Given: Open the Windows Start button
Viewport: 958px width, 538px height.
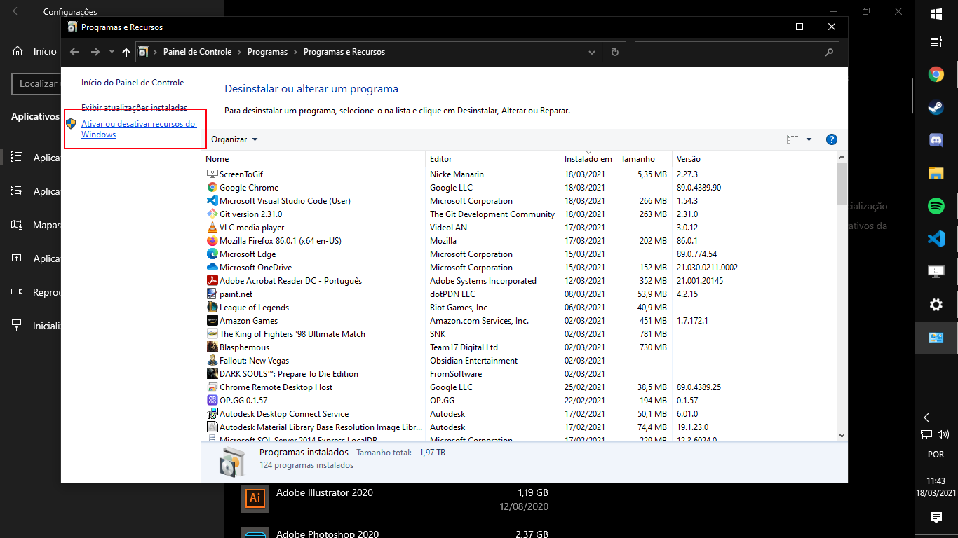Looking at the screenshot, I should click(x=936, y=14).
